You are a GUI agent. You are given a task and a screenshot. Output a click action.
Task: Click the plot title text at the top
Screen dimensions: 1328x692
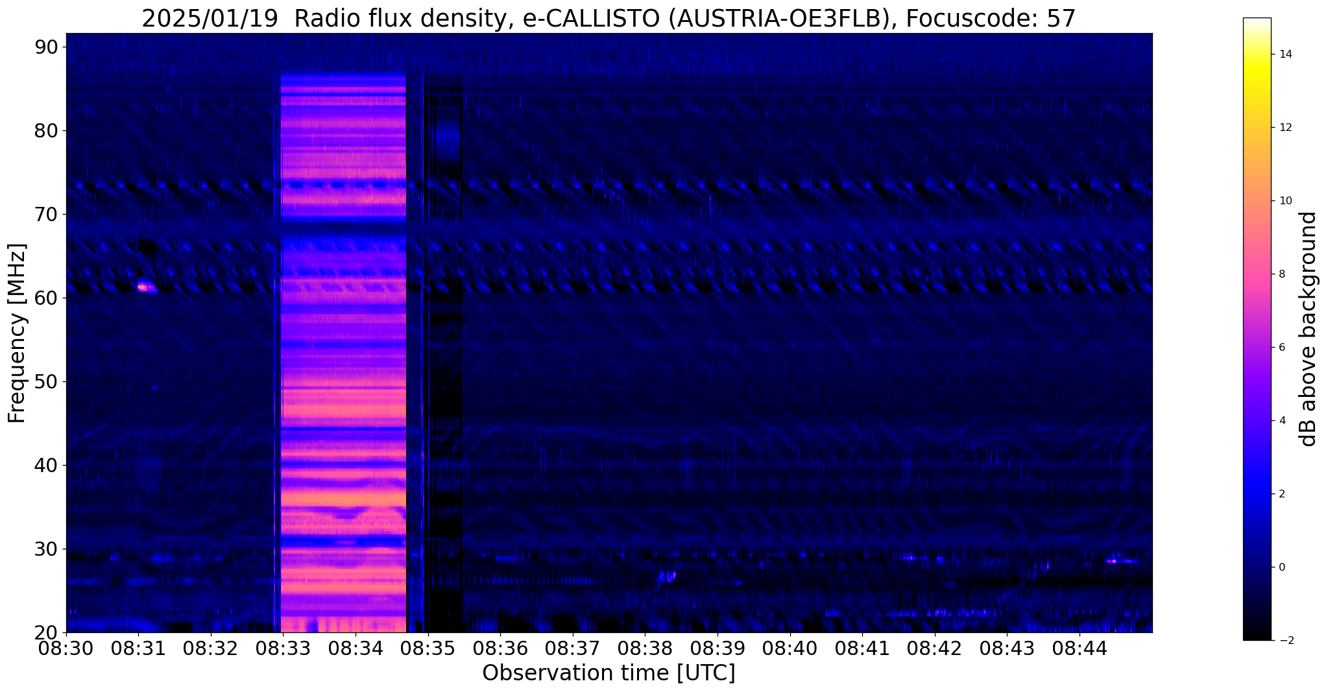tap(609, 18)
